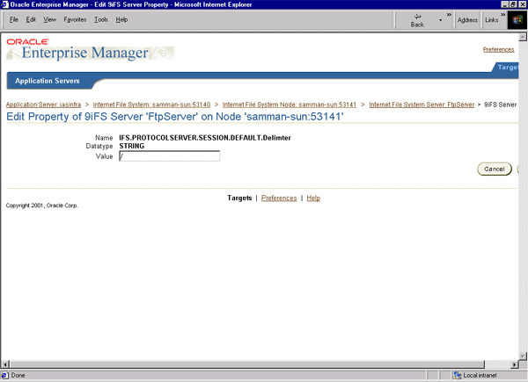Close the Internet Explorer window
This screenshot has height=382, width=528.
(x=522, y=4)
